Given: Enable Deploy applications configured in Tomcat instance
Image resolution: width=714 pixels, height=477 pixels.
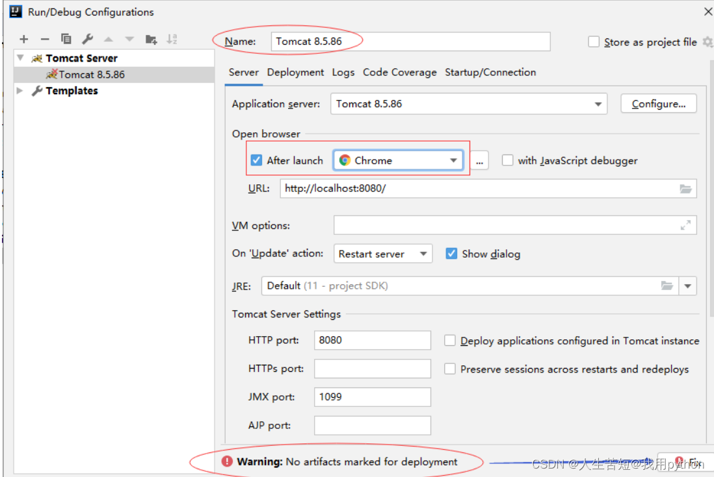Looking at the screenshot, I should (450, 341).
